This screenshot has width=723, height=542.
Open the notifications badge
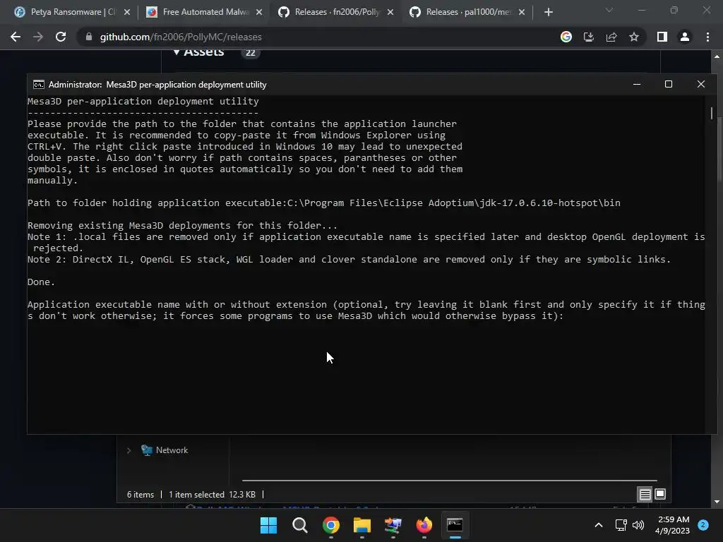point(703,524)
